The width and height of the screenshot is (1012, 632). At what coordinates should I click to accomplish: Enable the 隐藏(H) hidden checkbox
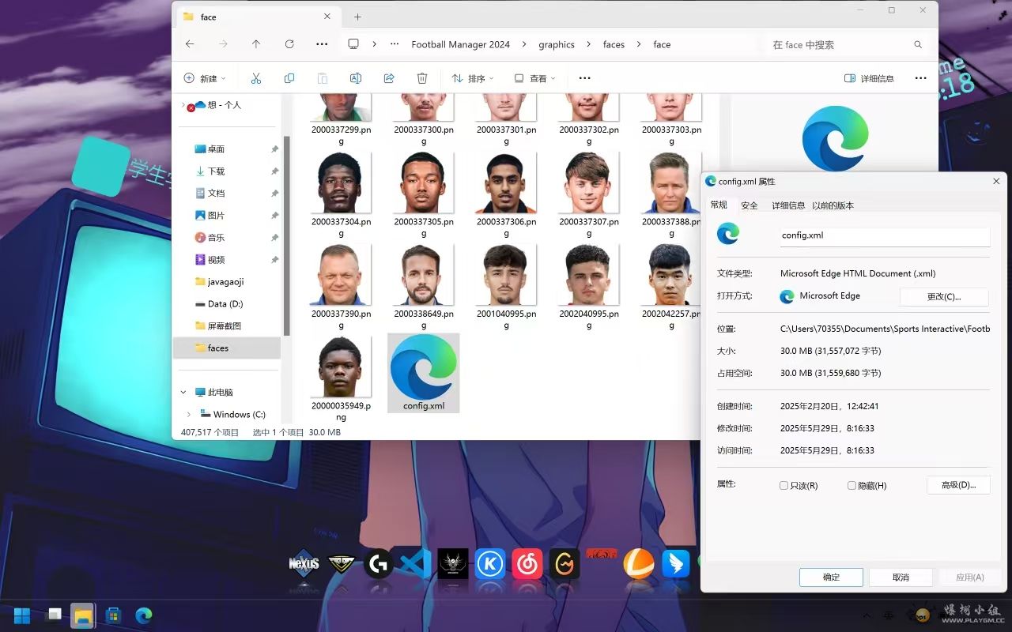click(852, 486)
